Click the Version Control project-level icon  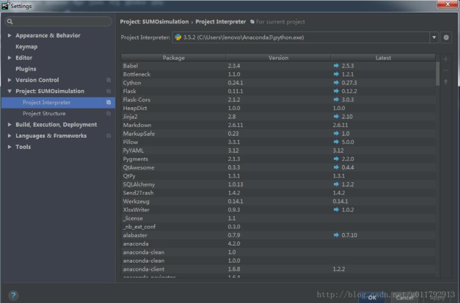point(109,80)
